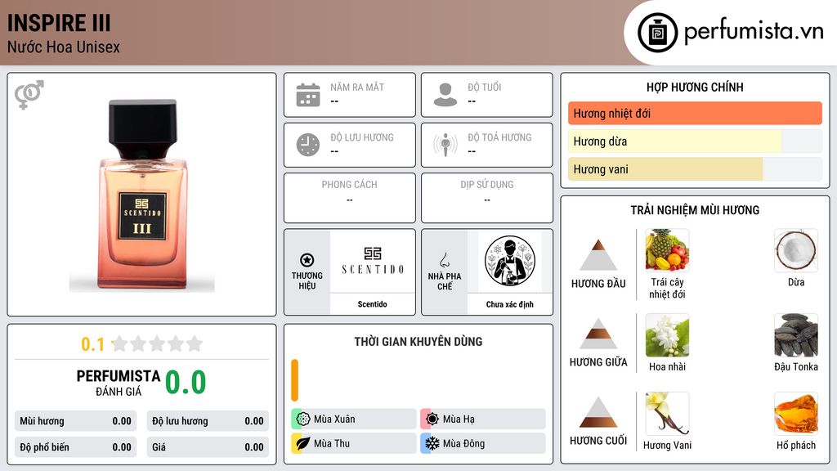Click the calendar icon for Năm ra mắt
837x471 pixels.
[x=308, y=95]
